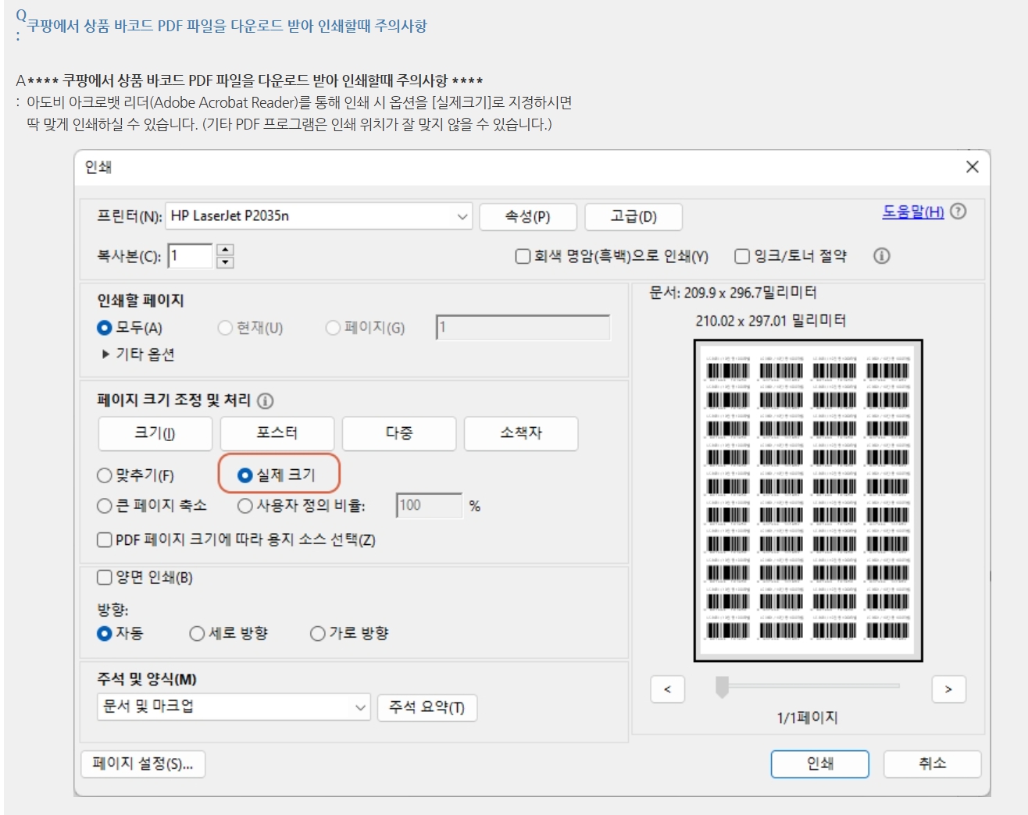Decrease copies with the down arrow
The height and width of the screenshot is (815, 1028).
(225, 262)
